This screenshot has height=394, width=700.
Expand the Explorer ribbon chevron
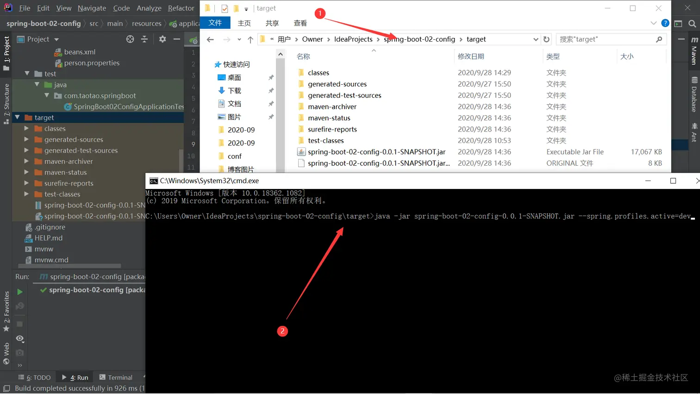(653, 23)
